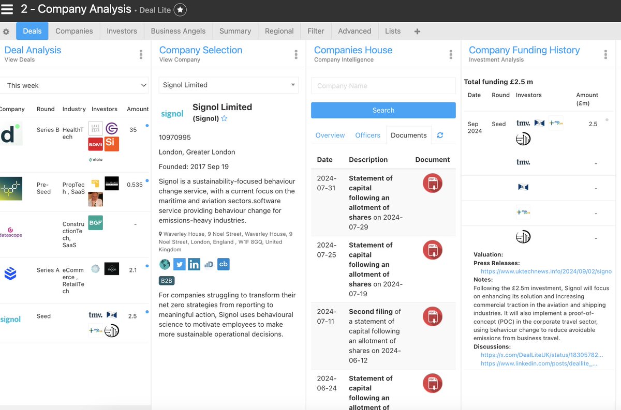Click the Industry column header in Deal Analysis

[74, 109]
